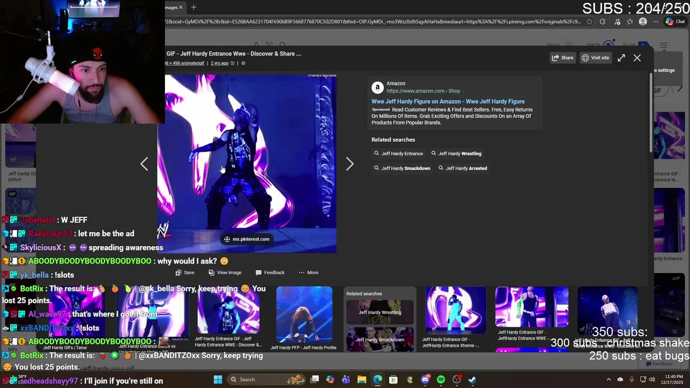
Task: Open the mx.pinterest.com source link
Action: 246,239
